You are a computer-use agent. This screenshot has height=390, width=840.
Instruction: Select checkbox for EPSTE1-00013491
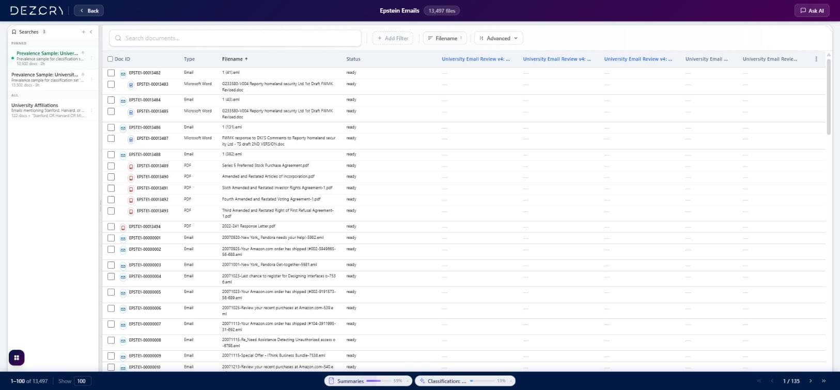tap(111, 188)
